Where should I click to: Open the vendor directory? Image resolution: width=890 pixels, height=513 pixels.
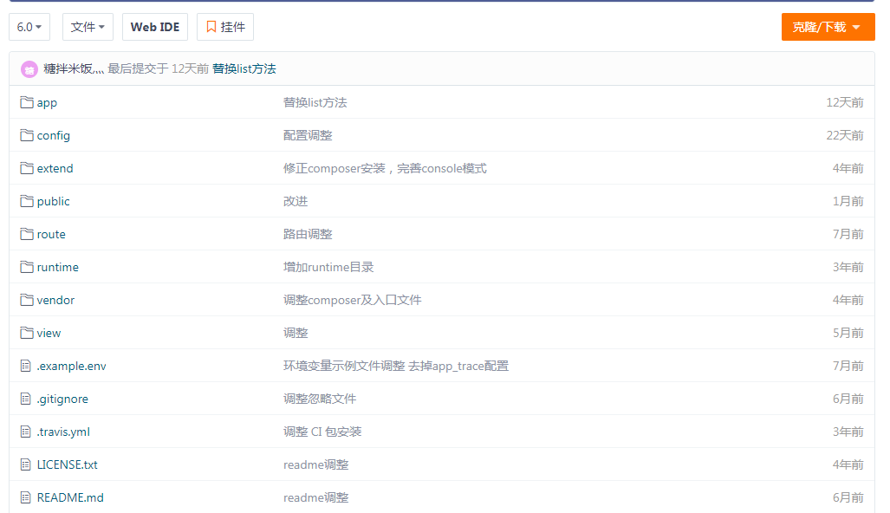55,300
